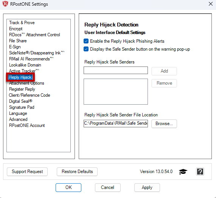
Task: Select Attachment Options category
Action: coord(26,83)
